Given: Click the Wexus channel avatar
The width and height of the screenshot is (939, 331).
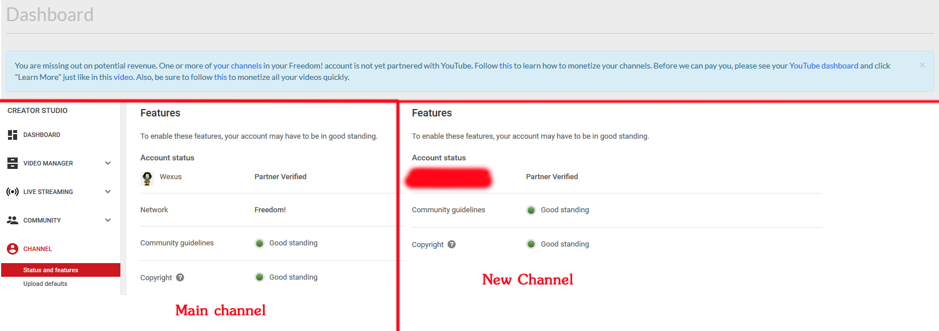Looking at the screenshot, I should tap(147, 178).
